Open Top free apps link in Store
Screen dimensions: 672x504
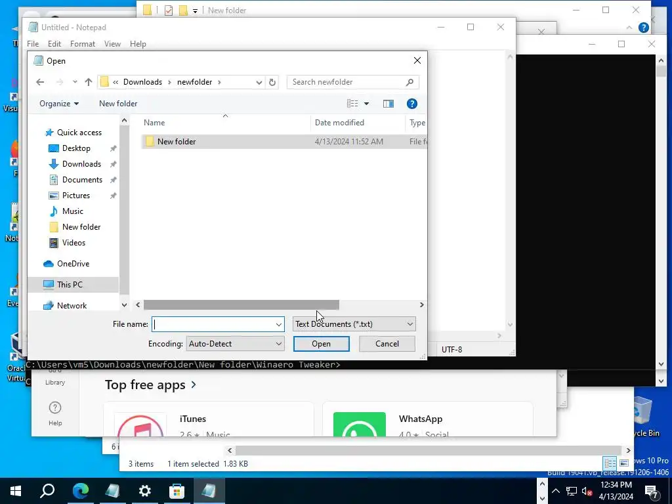(x=150, y=385)
